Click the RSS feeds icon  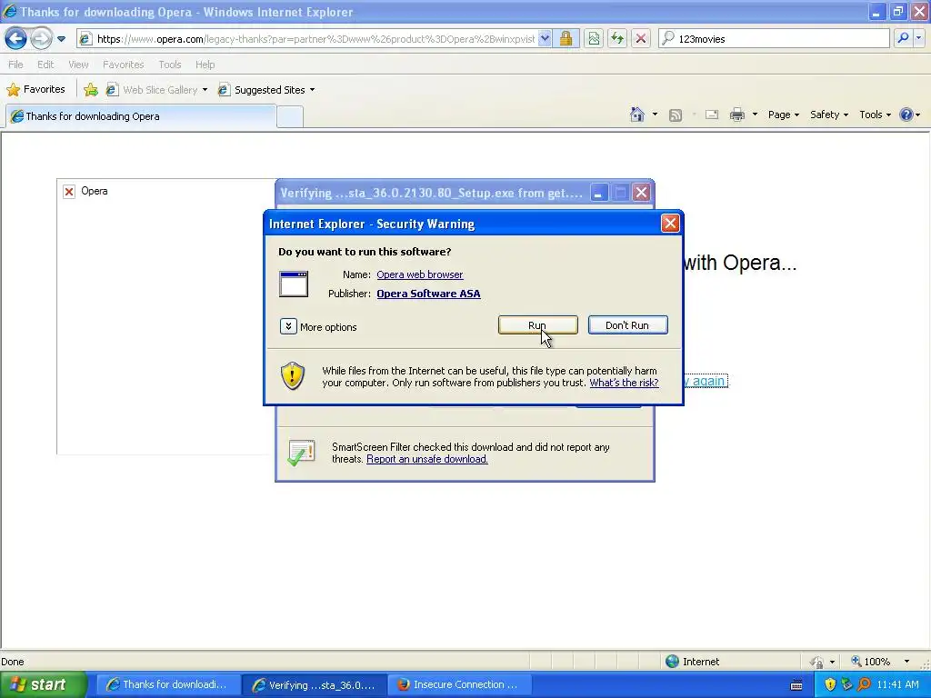click(x=676, y=115)
